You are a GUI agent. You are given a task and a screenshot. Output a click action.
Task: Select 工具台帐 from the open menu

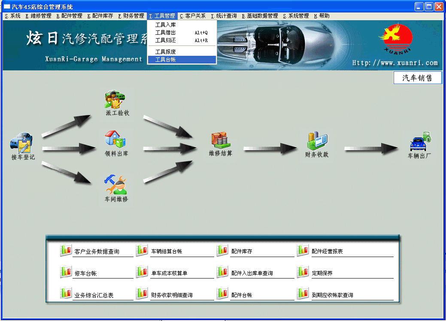click(182, 60)
